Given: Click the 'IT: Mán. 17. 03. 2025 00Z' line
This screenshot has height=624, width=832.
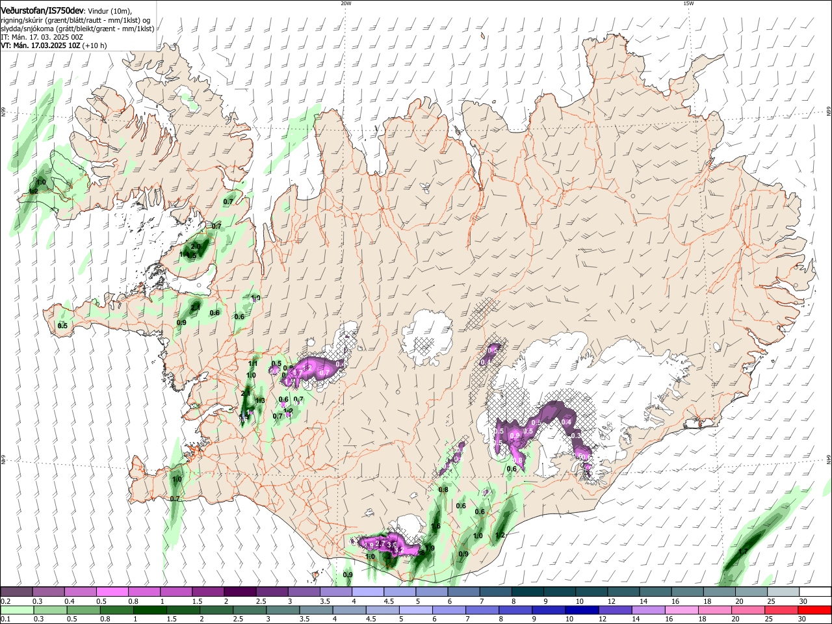Looking at the screenshot, I should pyautogui.click(x=42, y=37).
